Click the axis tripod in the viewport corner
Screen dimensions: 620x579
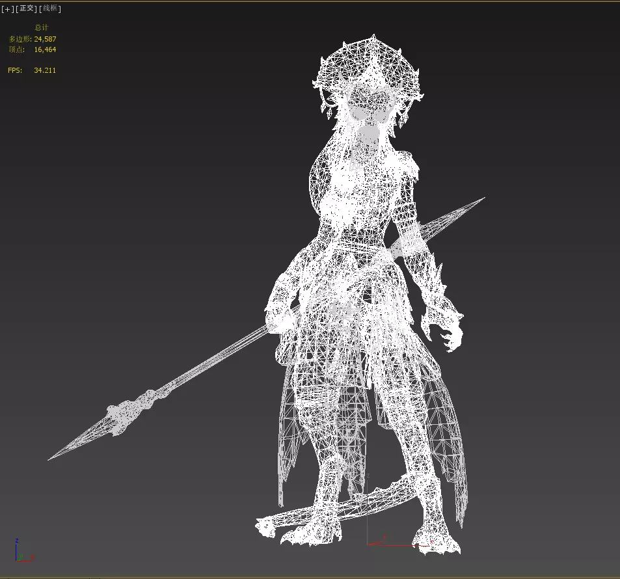coord(23,550)
